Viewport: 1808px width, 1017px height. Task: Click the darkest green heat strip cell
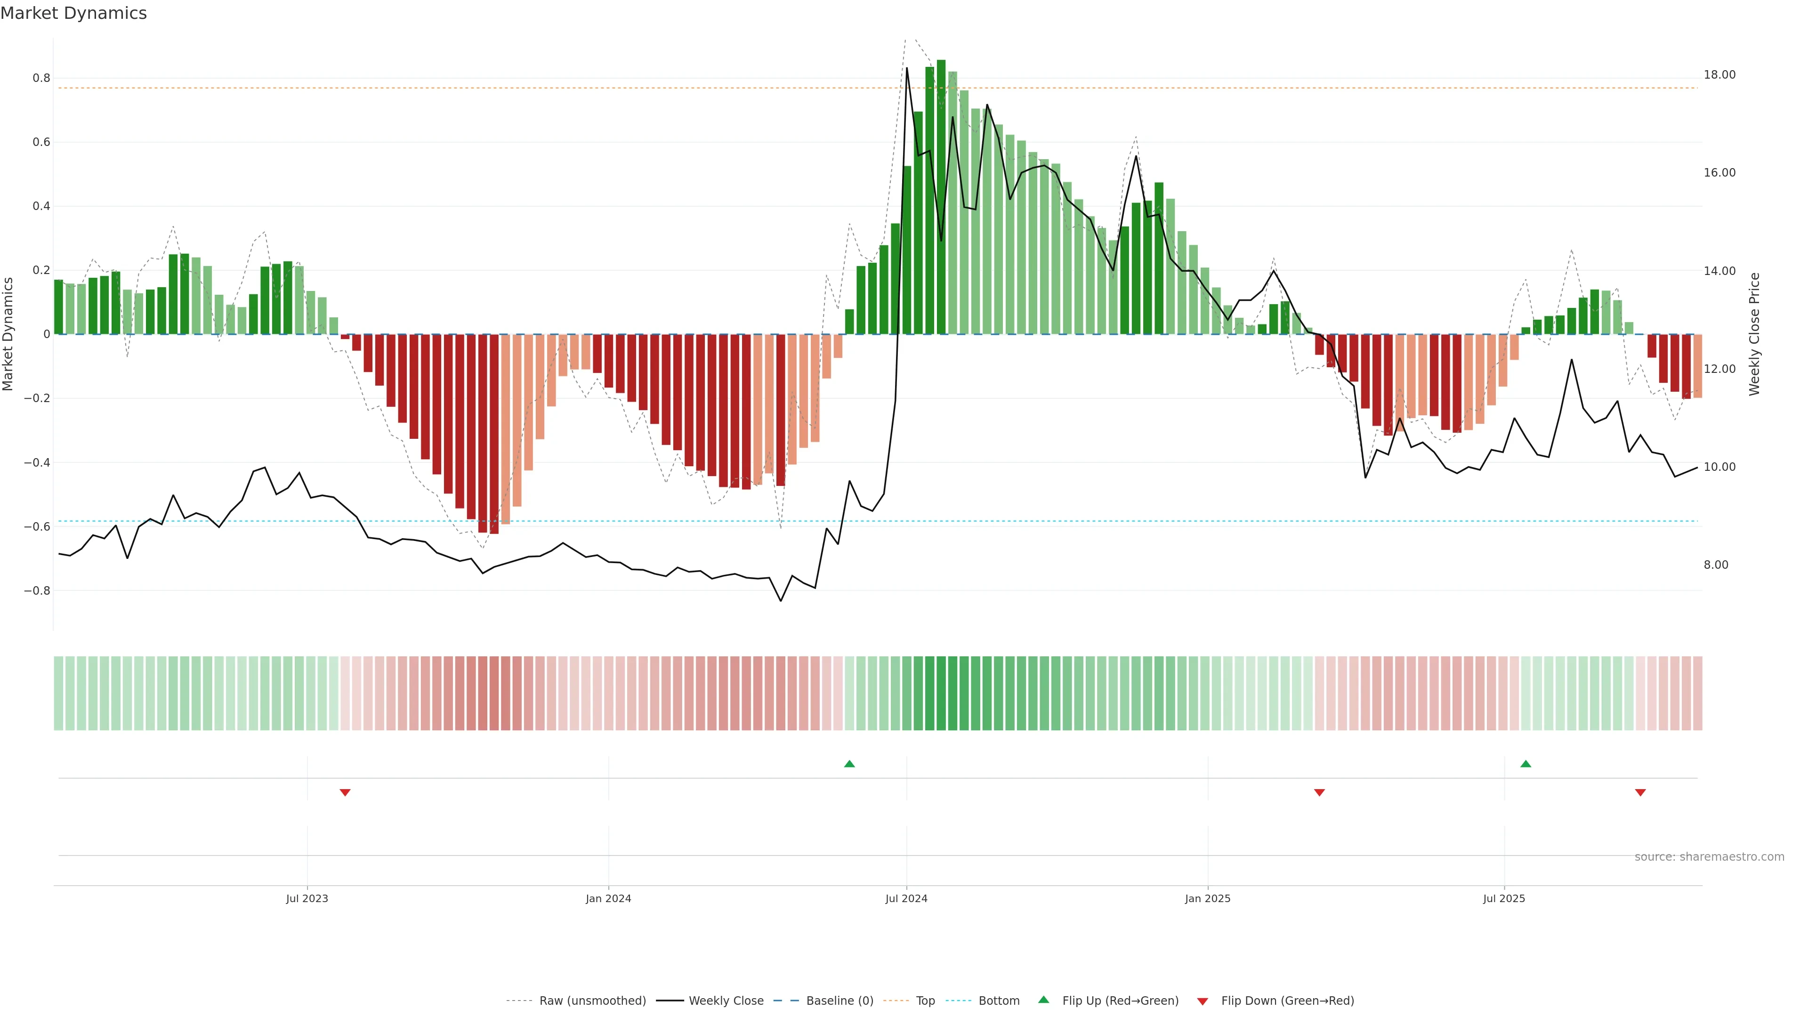941,694
